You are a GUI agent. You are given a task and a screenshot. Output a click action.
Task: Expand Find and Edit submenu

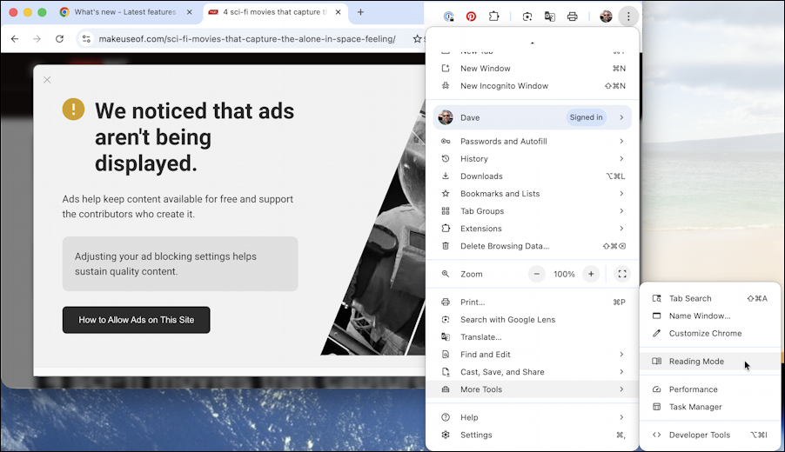pos(533,355)
